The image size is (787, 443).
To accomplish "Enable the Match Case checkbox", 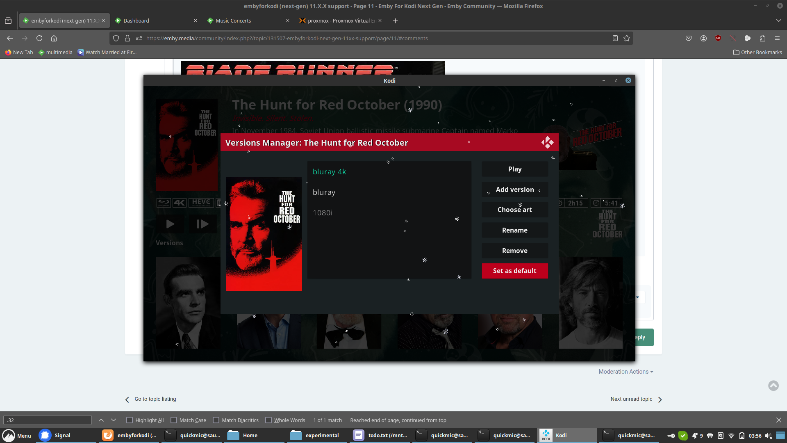I will point(174,420).
